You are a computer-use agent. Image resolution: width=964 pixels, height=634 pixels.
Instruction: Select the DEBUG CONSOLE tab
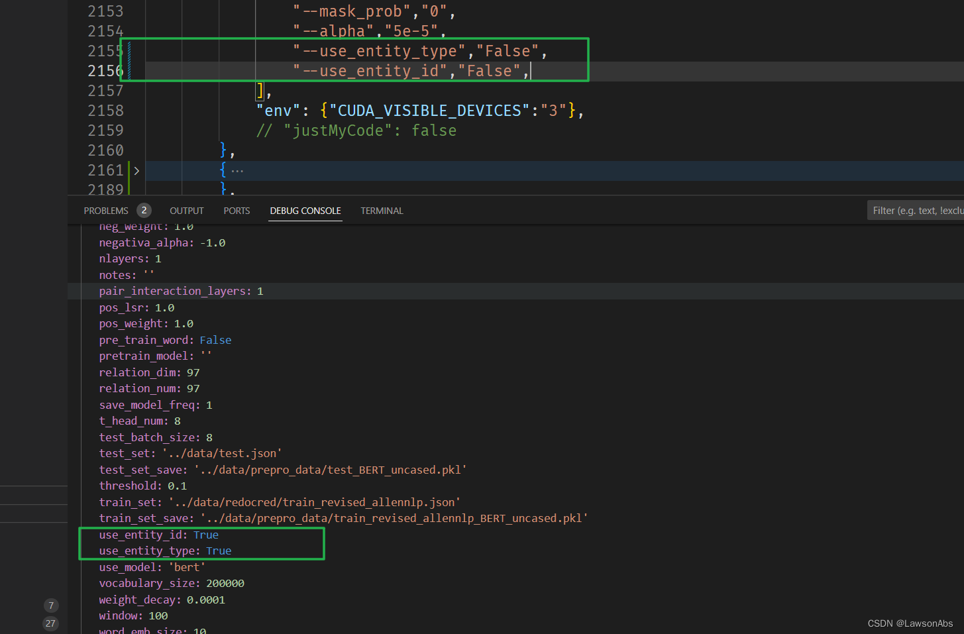coord(305,211)
